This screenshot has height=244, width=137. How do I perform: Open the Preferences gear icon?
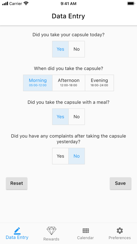point(120,231)
